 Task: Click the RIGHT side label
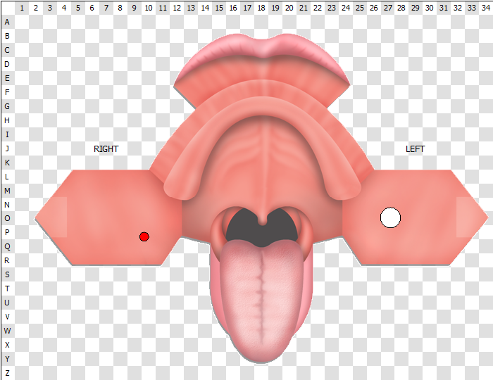coord(106,149)
